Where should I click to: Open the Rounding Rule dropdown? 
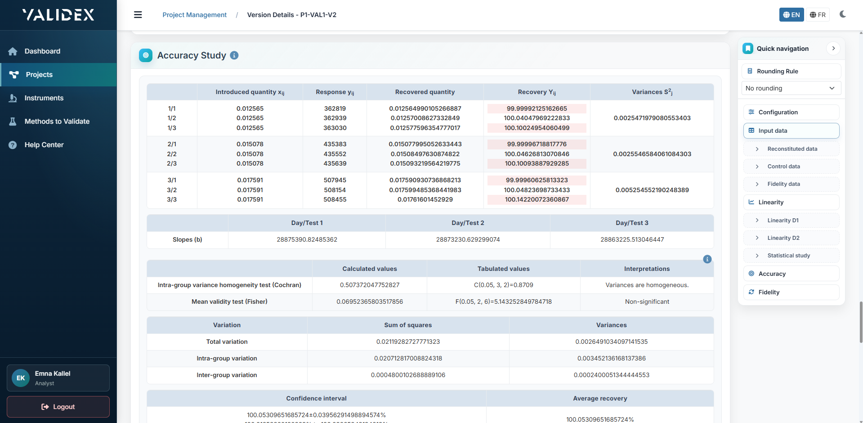[791, 88]
